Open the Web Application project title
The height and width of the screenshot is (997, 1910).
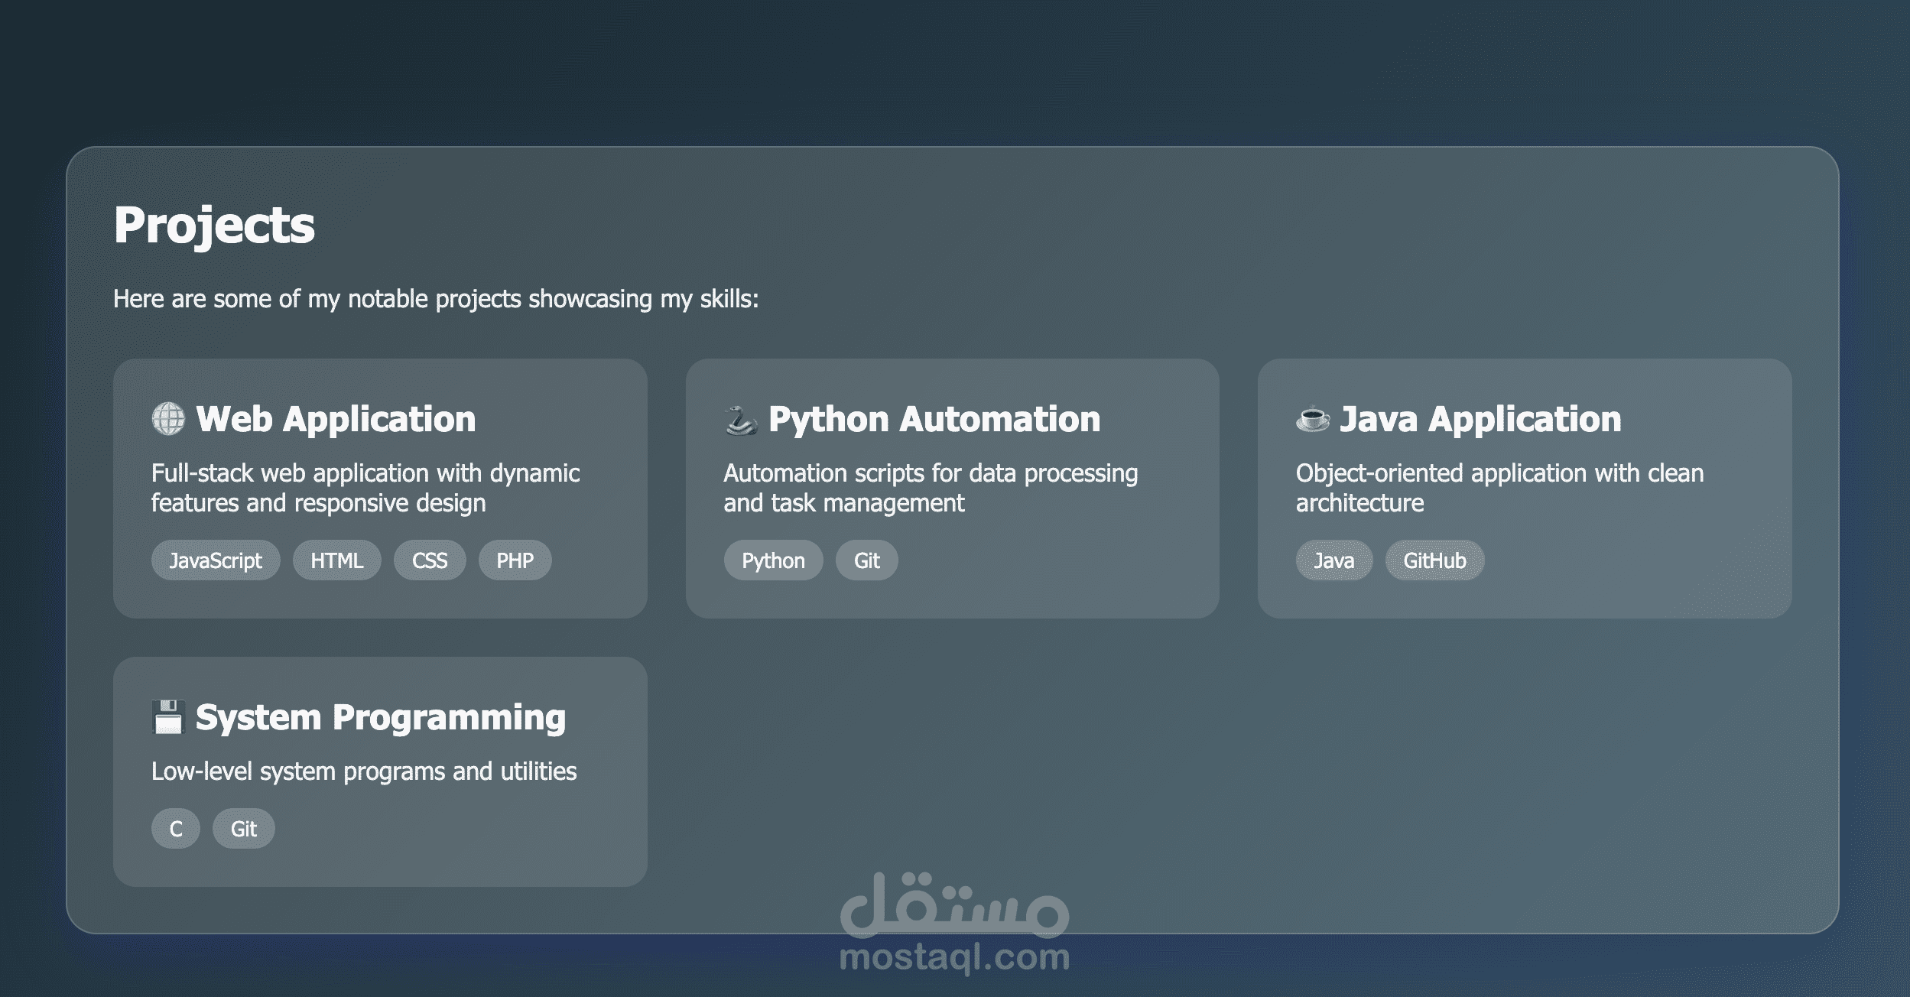point(336,419)
